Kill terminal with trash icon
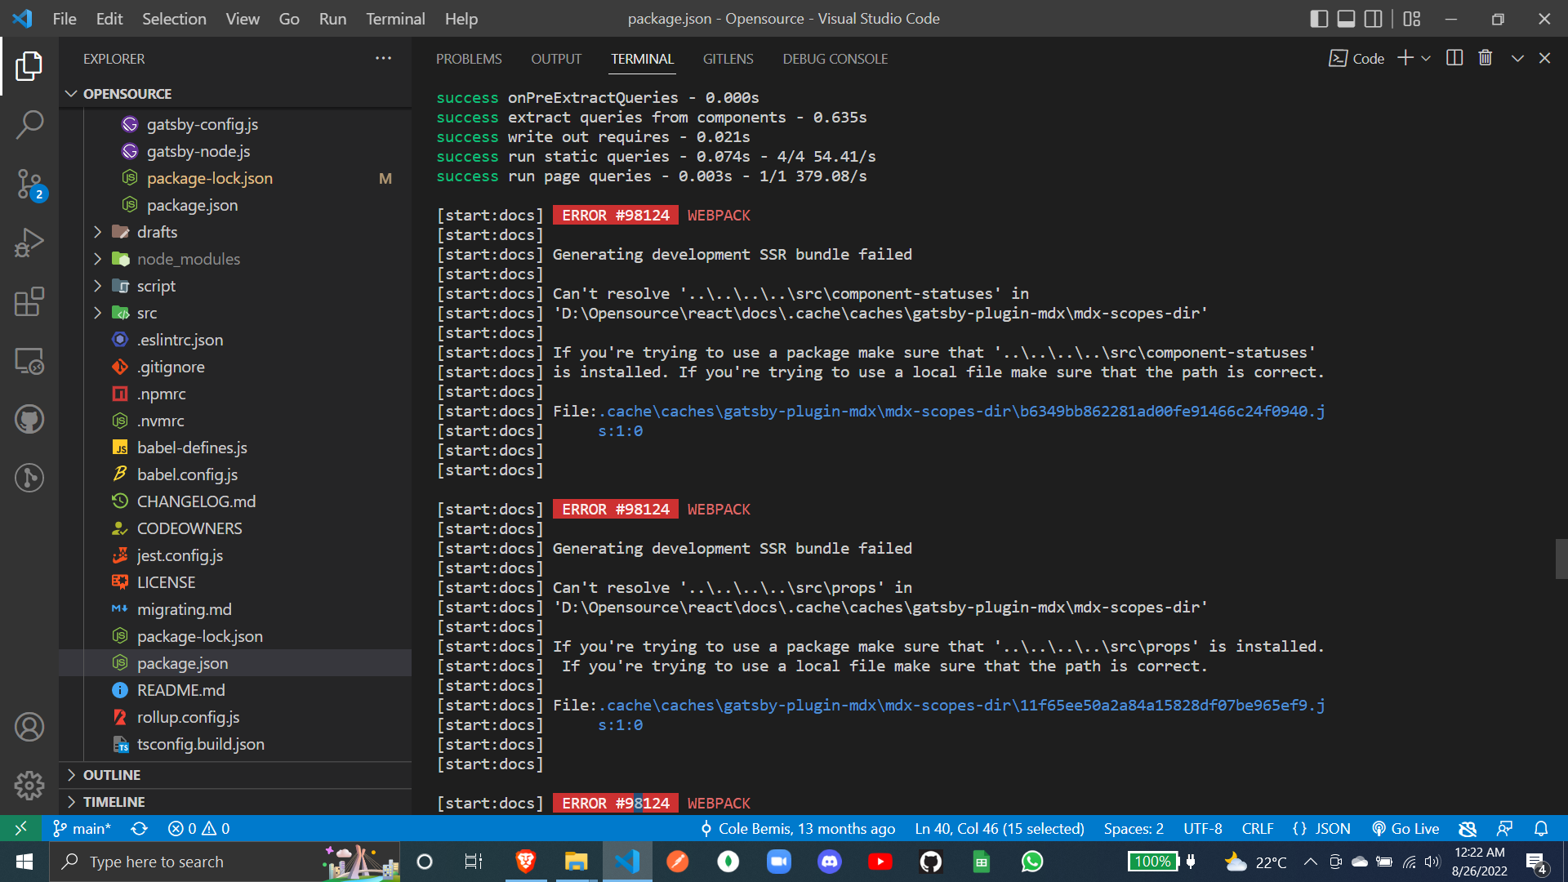The height and width of the screenshot is (882, 1568). click(x=1486, y=58)
